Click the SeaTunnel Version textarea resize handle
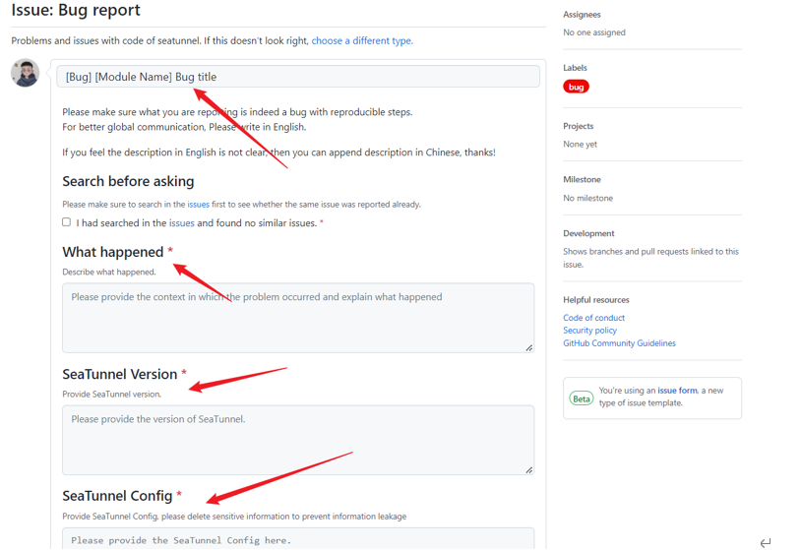Viewport: 801px width, 550px height. coord(529,470)
